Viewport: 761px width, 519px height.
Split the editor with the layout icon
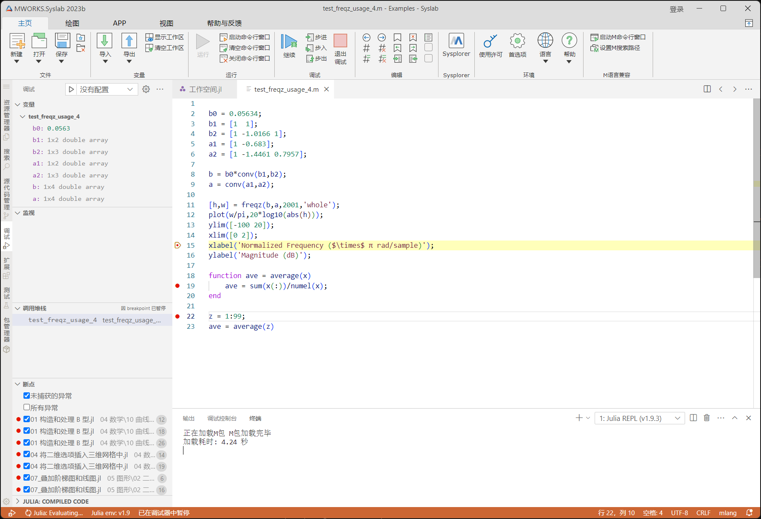707,89
